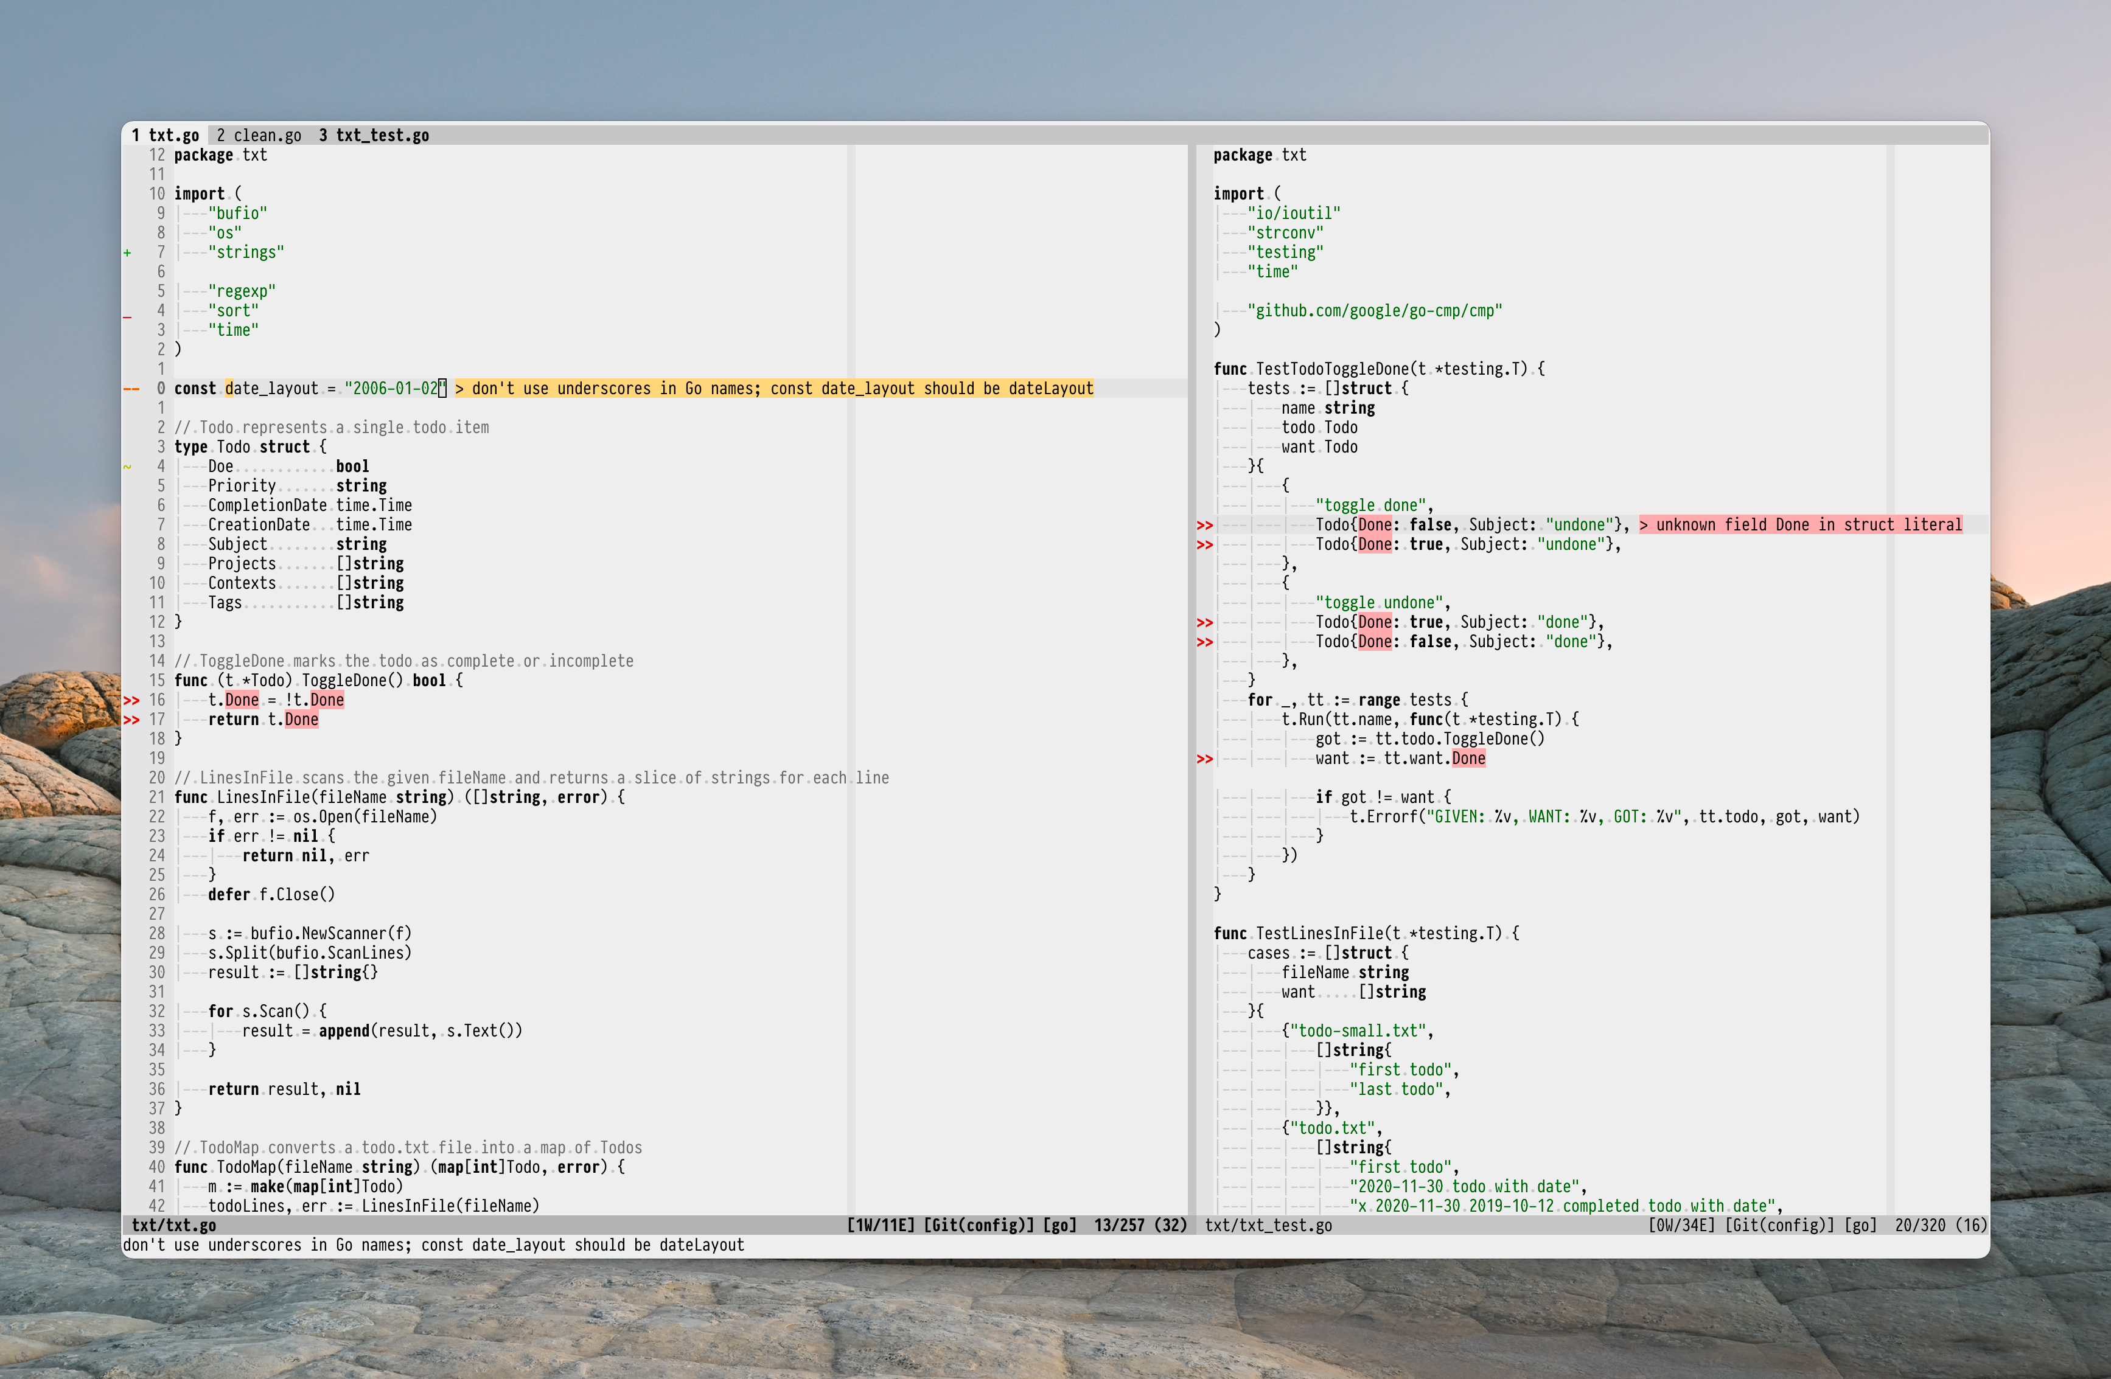Click error marker beside Done: false "undone" line

tap(1204, 526)
